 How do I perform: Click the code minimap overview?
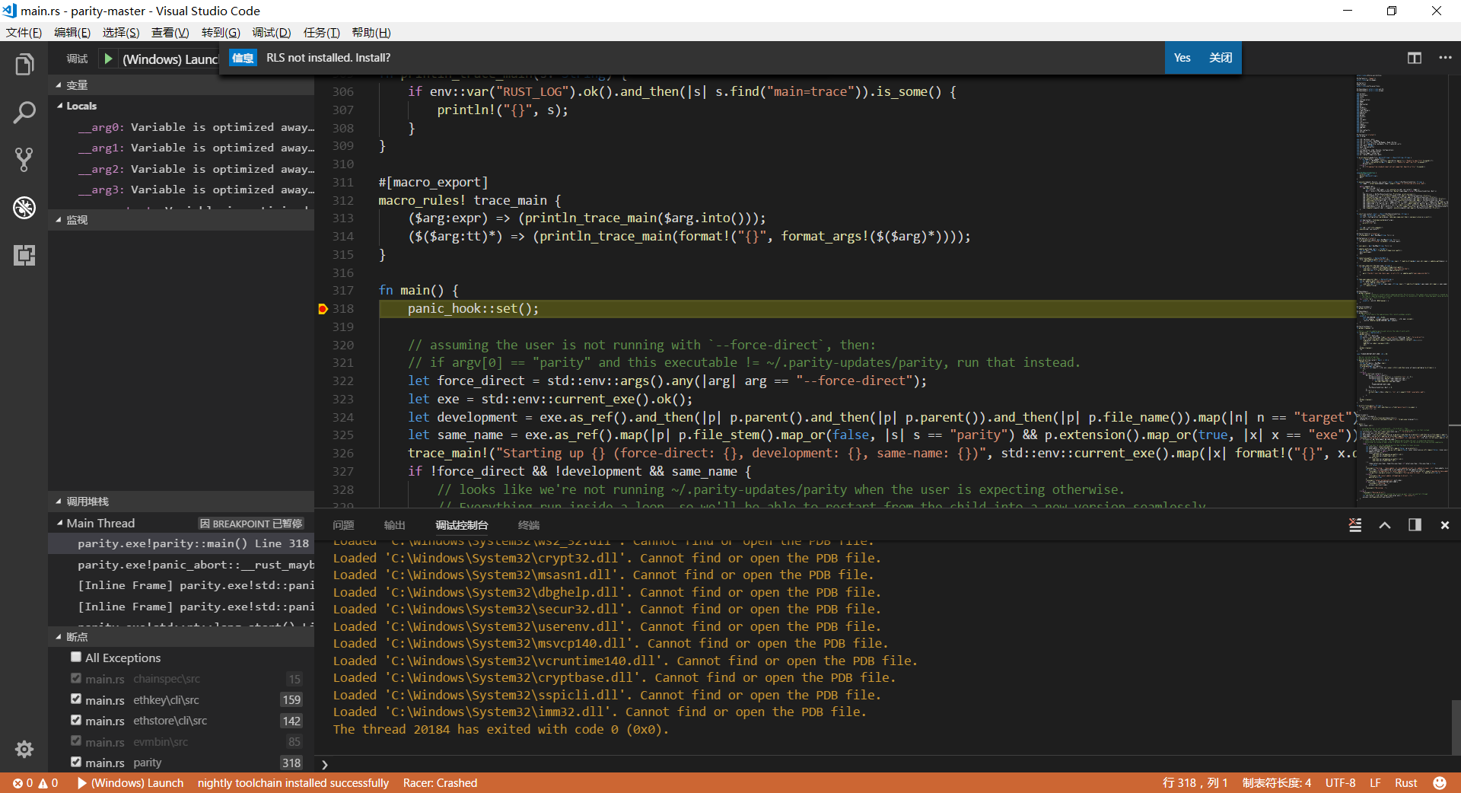coord(1402,289)
